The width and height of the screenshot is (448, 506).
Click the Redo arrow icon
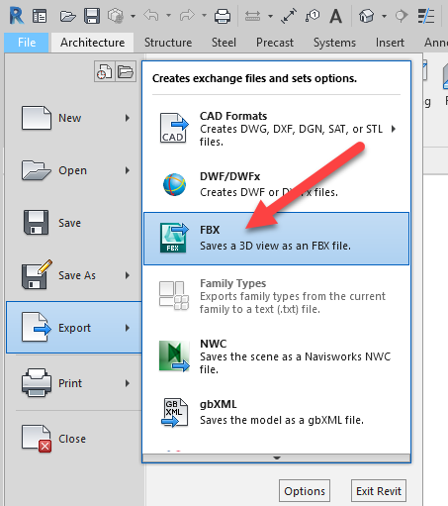187,15
